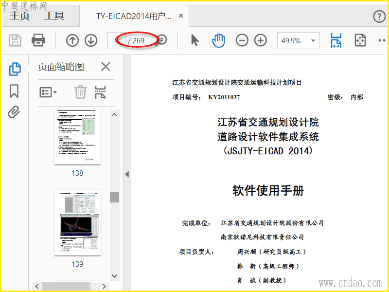Viewport: 389px width, 292px height.
Task: Click the 南京狄诺尼科技有限责任公司 line
Action: [x=262, y=237]
